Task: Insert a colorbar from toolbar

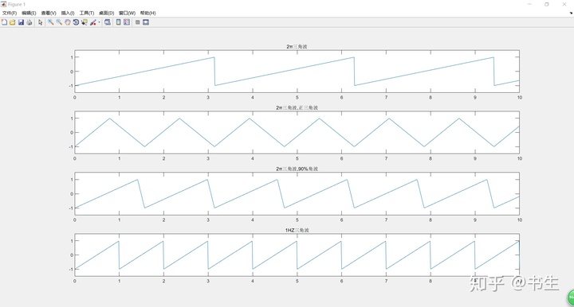Action: (118, 22)
